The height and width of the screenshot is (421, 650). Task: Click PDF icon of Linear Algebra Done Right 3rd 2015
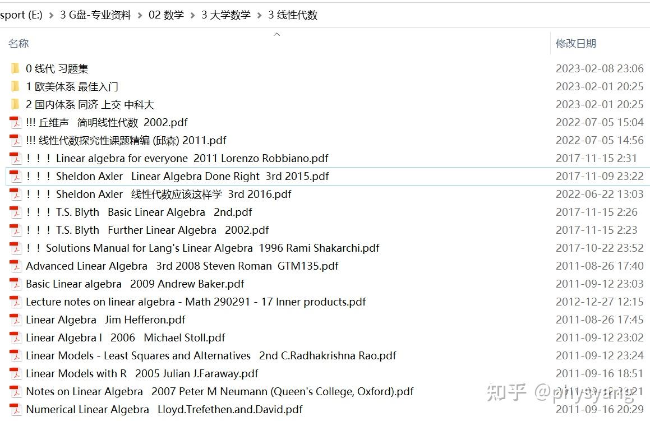15,176
